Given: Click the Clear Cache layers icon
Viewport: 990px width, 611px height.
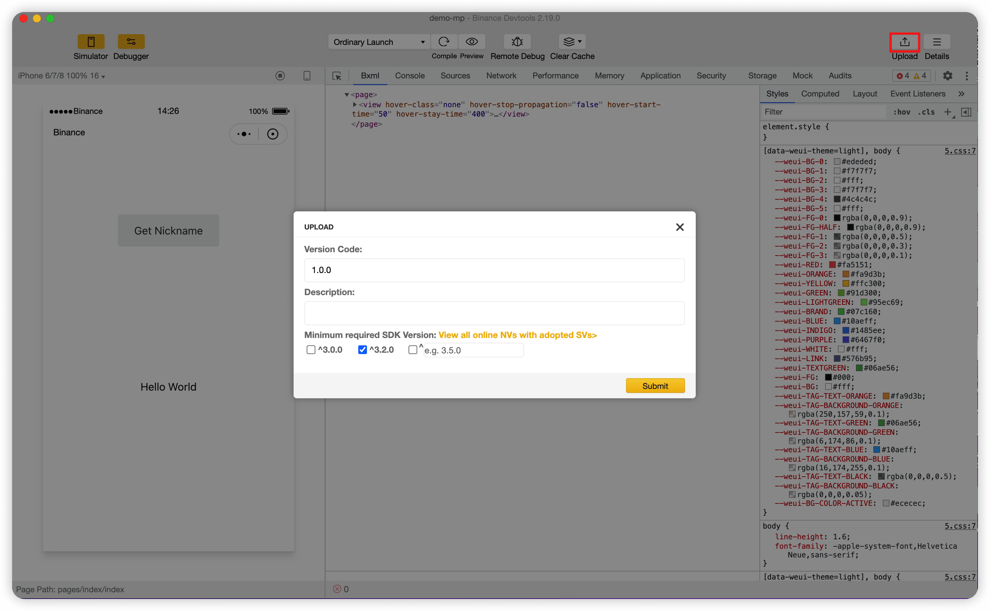Looking at the screenshot, I should click(x=569, y=42).
